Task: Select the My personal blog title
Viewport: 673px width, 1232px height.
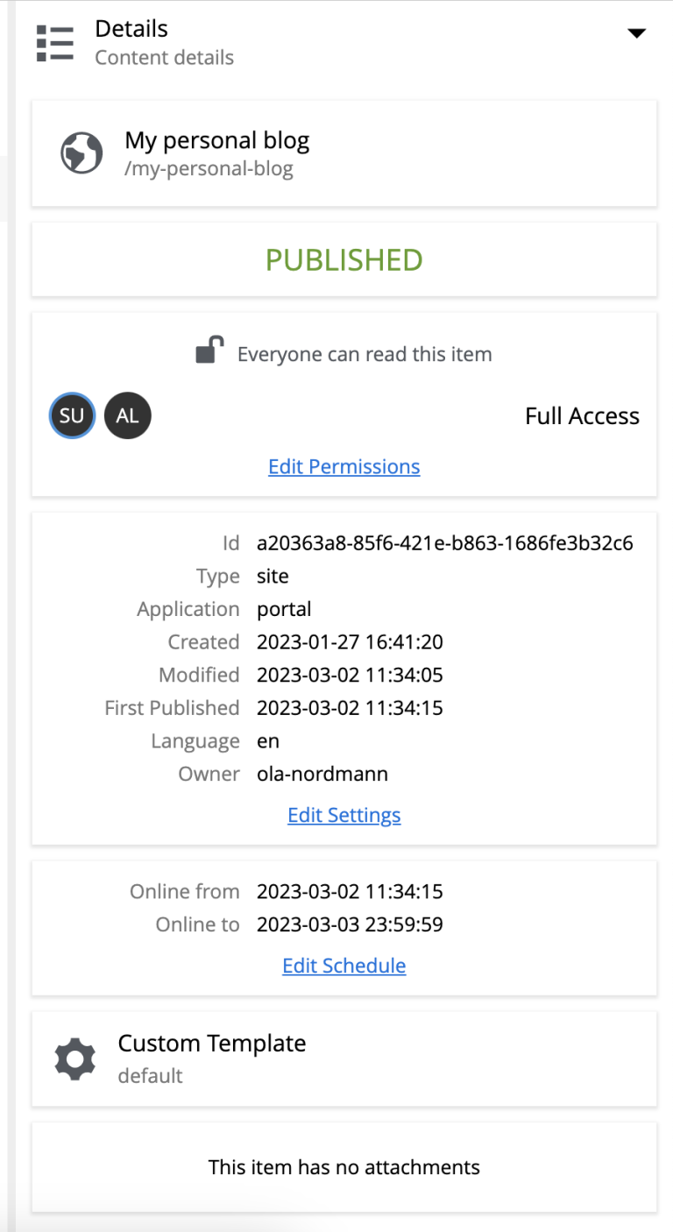Action: coord(217,140)
